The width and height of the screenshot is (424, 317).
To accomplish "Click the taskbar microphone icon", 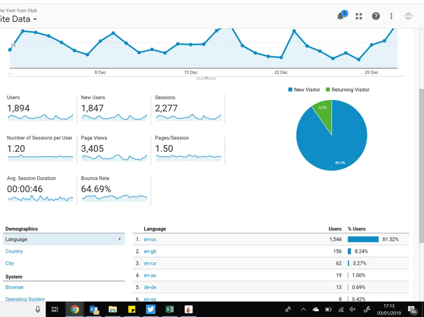I will pyautogui.click(x=38, y=310).
